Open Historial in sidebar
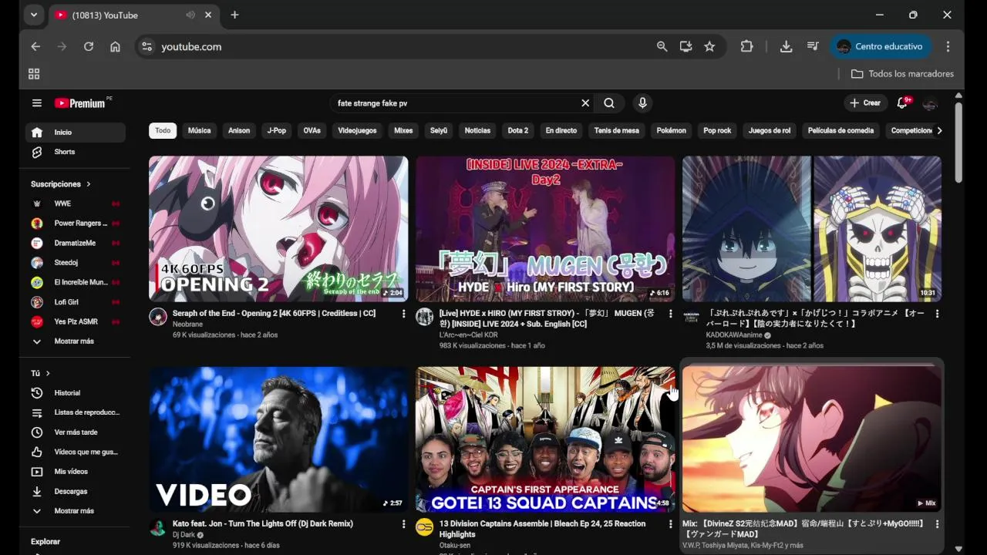Image resolution: width=987 pixels, height=555 pixels. pos(76,393)
